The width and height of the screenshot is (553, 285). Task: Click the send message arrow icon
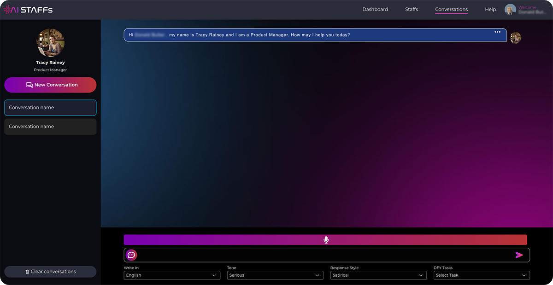click(x=519, y=255)
